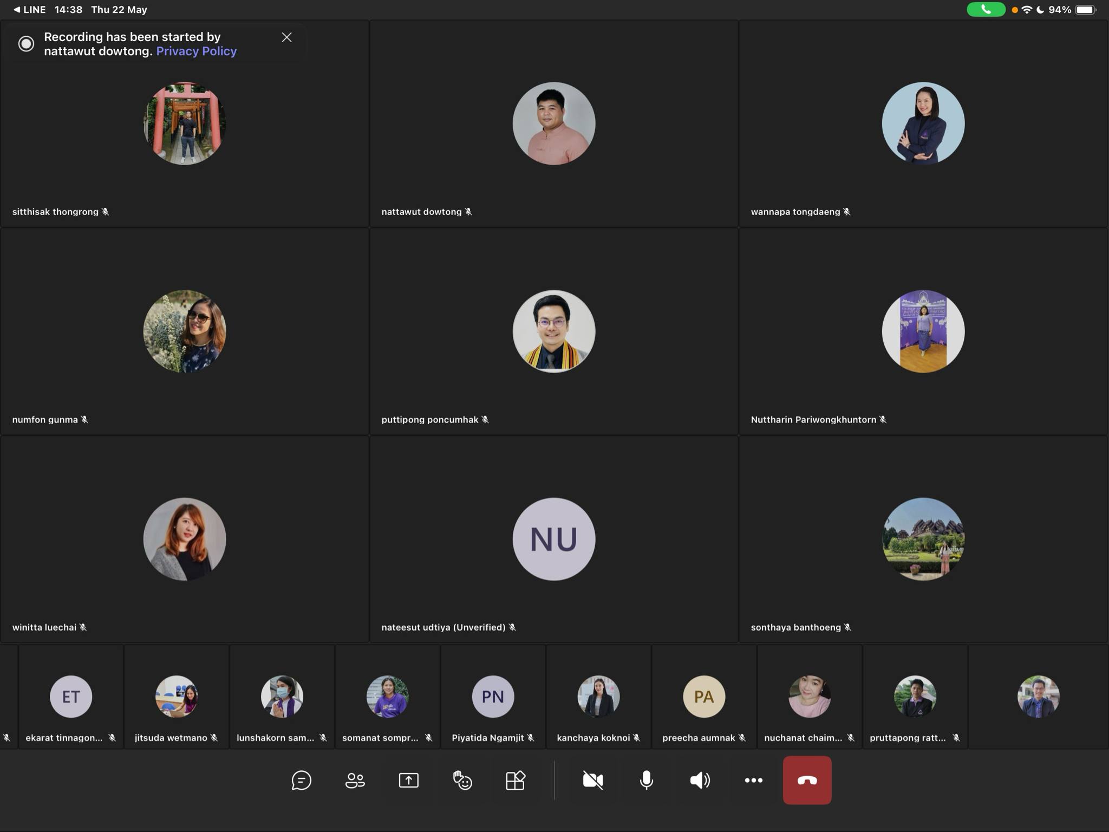Select numfon gunma's profile photo
This screenshot has width=1109, height=832.
(x=185, y=331)
